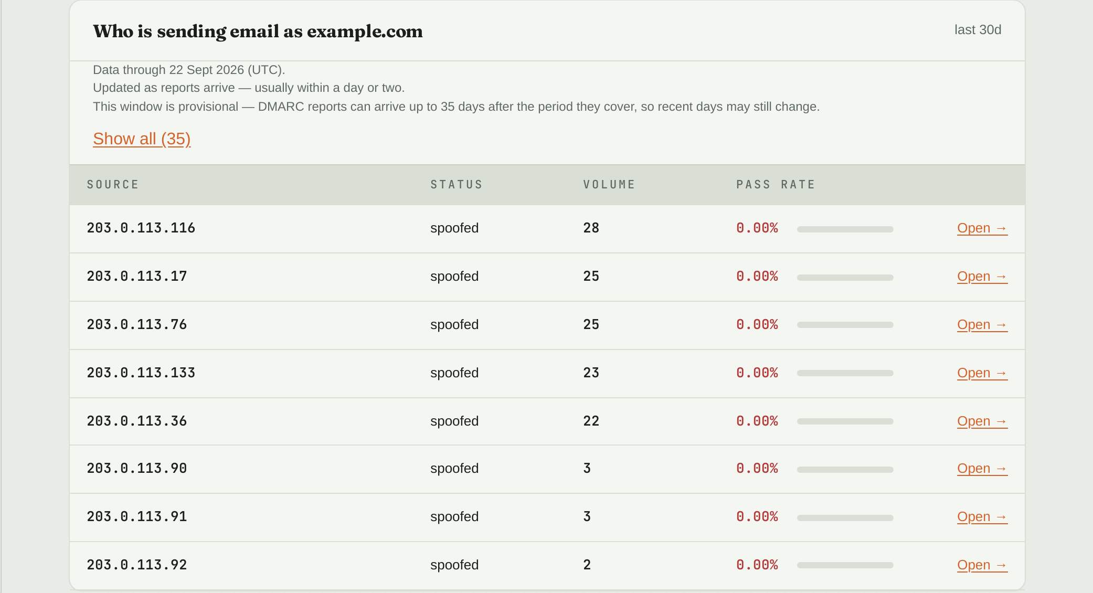
Task: Click source IP 203.0.113.116
Action: point(141,228)
